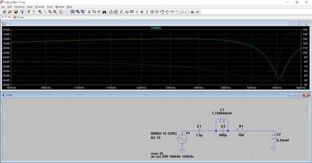Select the Drag closed-hand tool
Image resolution: width=312 pixels, height=163 pixels.
pos(167,12)
